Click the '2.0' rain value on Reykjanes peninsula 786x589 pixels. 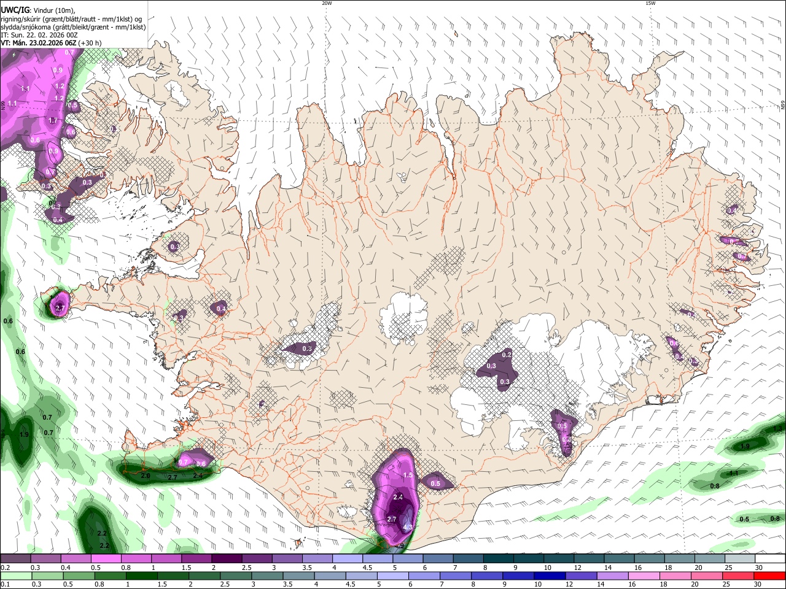146,476
